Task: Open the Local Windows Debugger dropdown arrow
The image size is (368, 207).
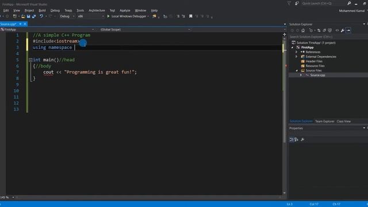Action: (148, 16)
